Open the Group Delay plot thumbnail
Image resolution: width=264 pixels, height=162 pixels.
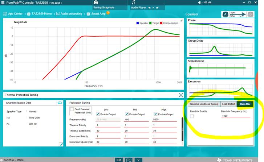220,48
